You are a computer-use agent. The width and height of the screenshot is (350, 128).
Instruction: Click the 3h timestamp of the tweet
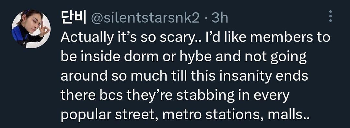click(220, 19)
